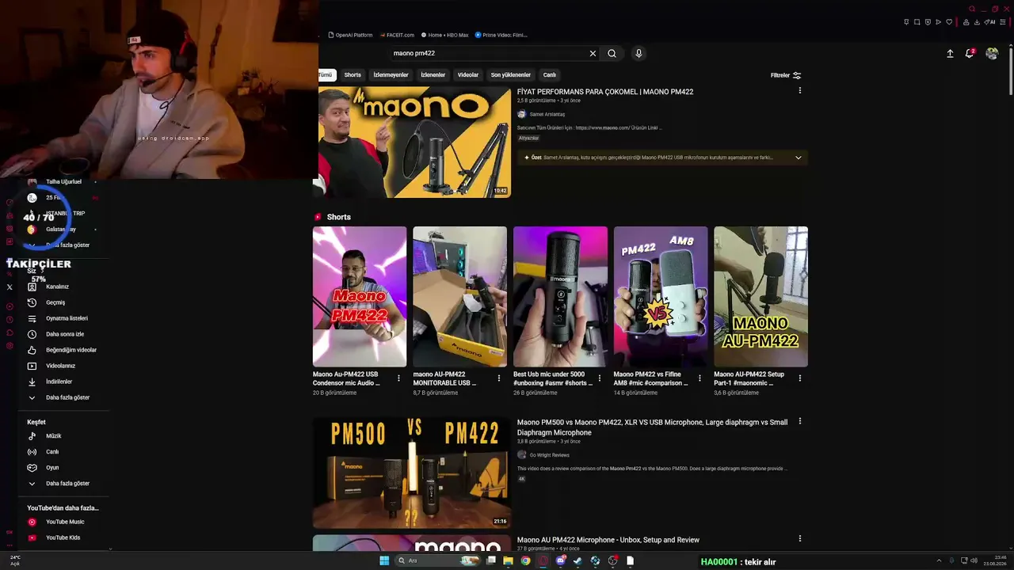1014x570 pixels.
Task: Select the Videolar filter chip
Action: point(468,75)
